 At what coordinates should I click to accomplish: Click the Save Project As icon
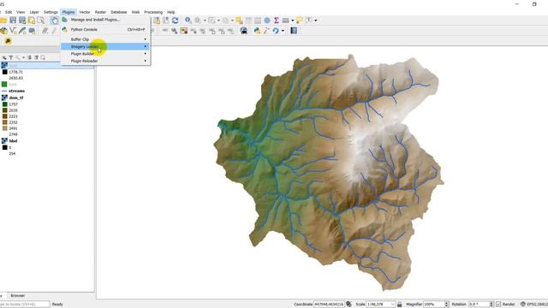[x=22, y=21]
